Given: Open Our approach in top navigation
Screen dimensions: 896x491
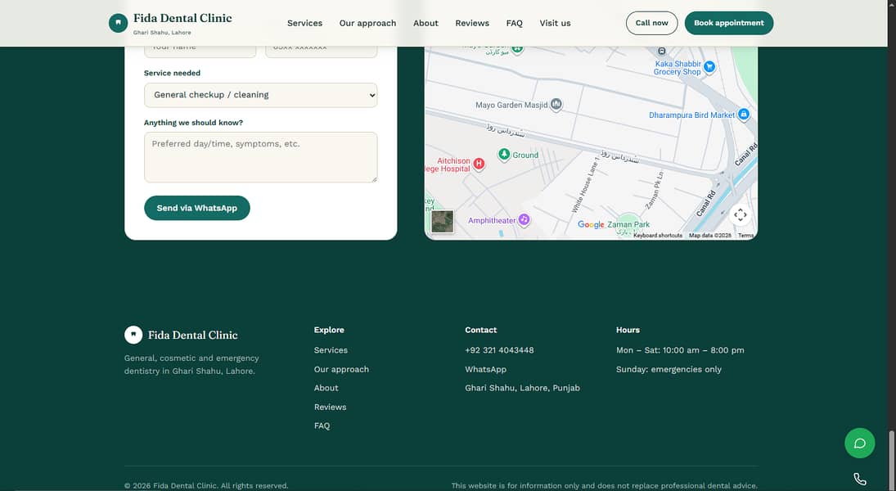Looking at the screenshot, I should point(367,24).
